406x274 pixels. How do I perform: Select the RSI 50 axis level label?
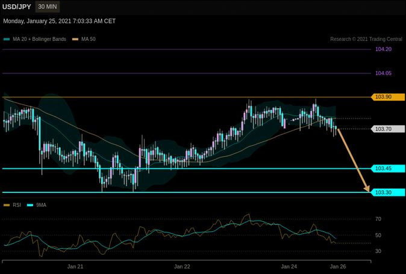click(378, 236)
